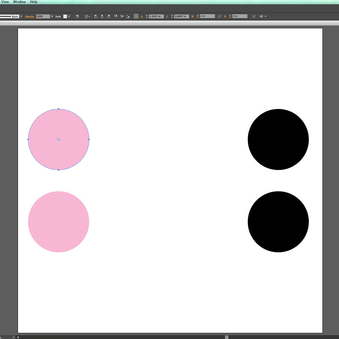This screenshot has height=339, width=339.
Task: Click Vertical Align Bottom icon
Action: tap(128, 17)
